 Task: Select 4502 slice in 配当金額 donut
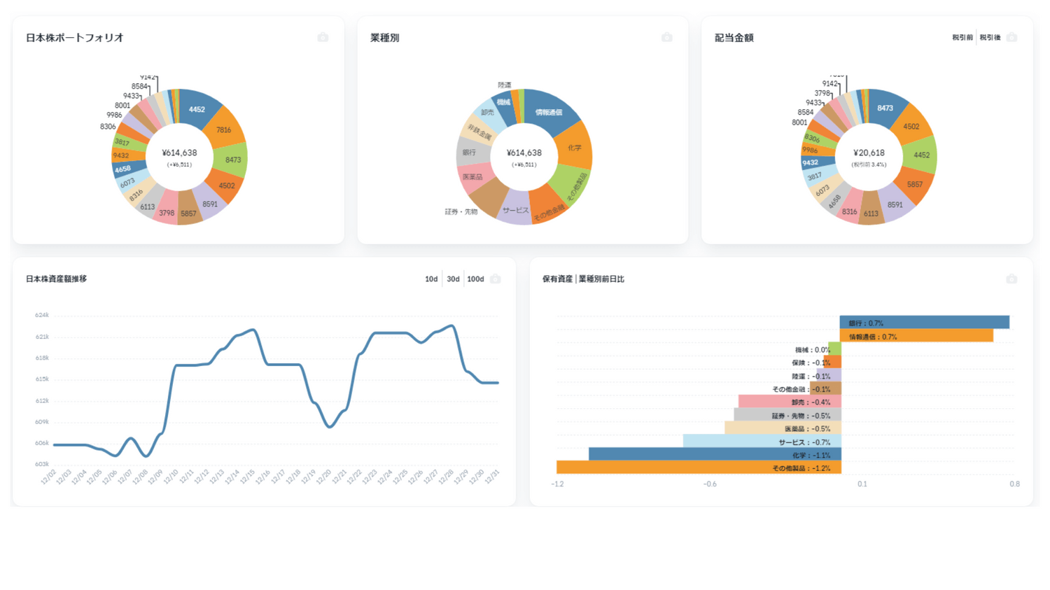(912, 127)
